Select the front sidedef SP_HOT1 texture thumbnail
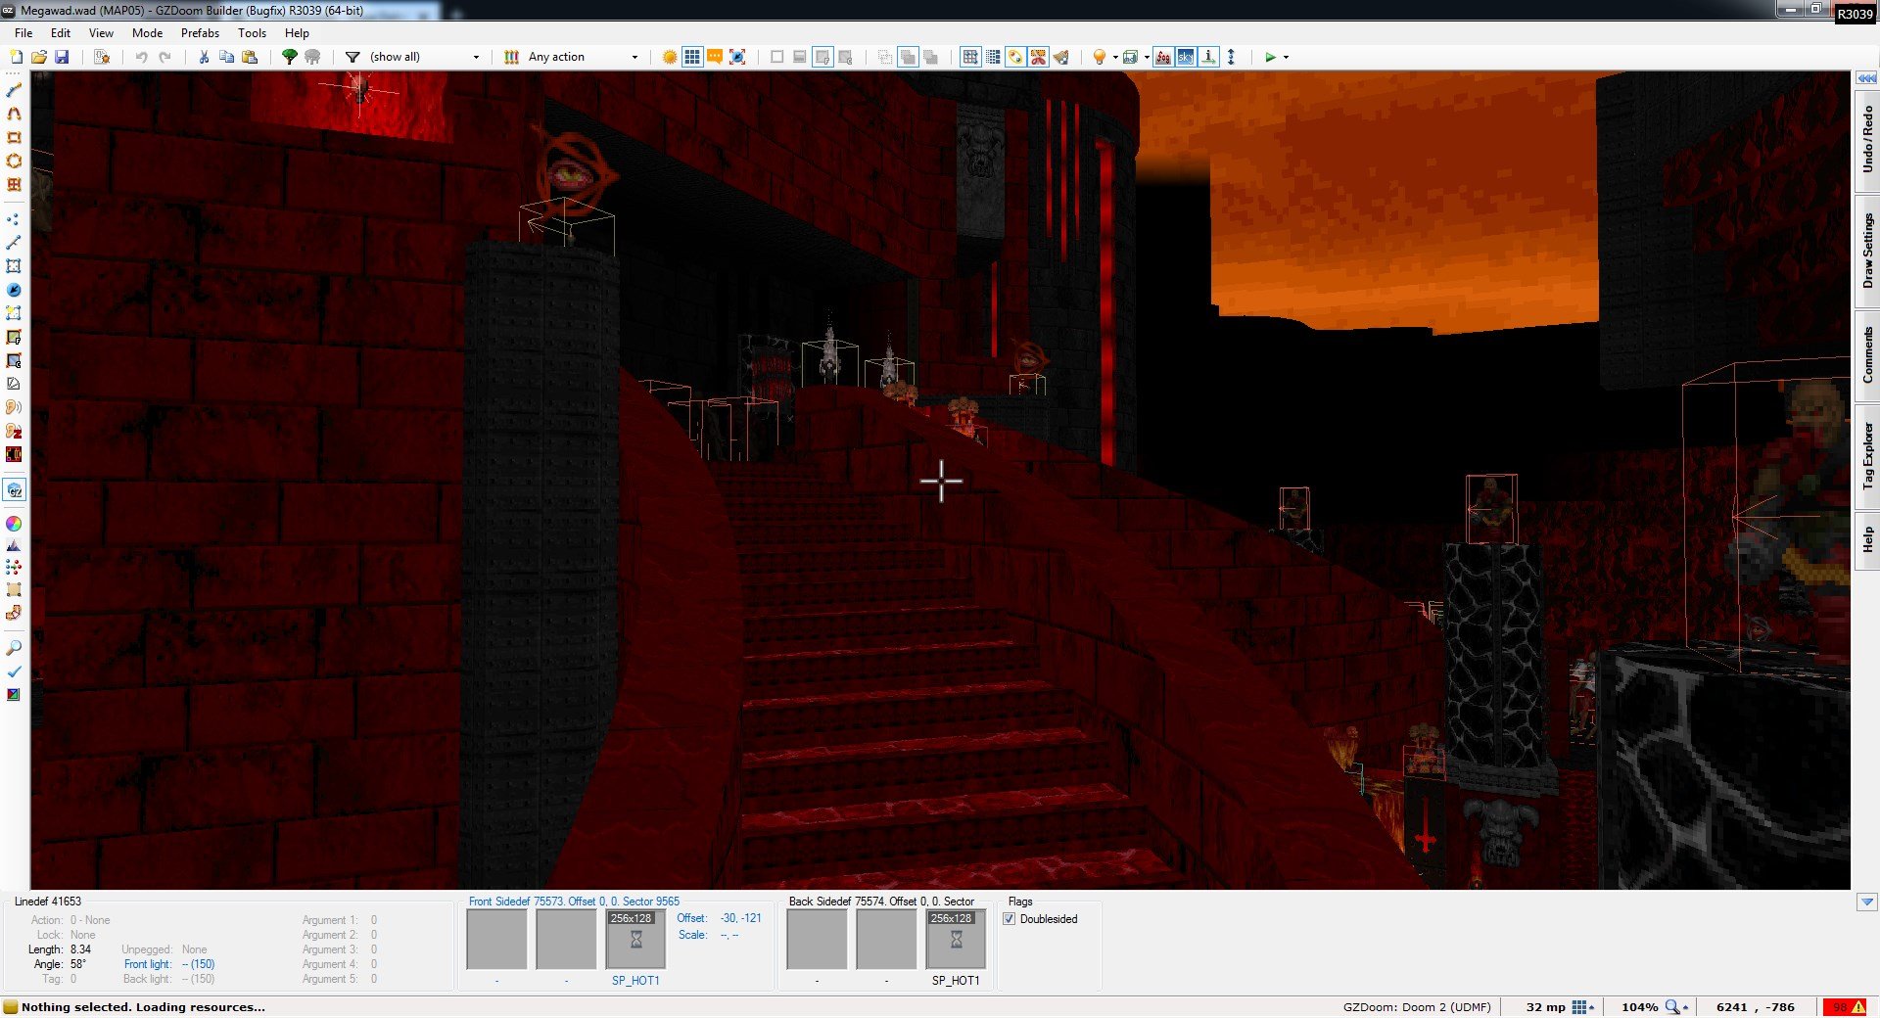This screenshot has width=1880, height=1018. point(635,940)
